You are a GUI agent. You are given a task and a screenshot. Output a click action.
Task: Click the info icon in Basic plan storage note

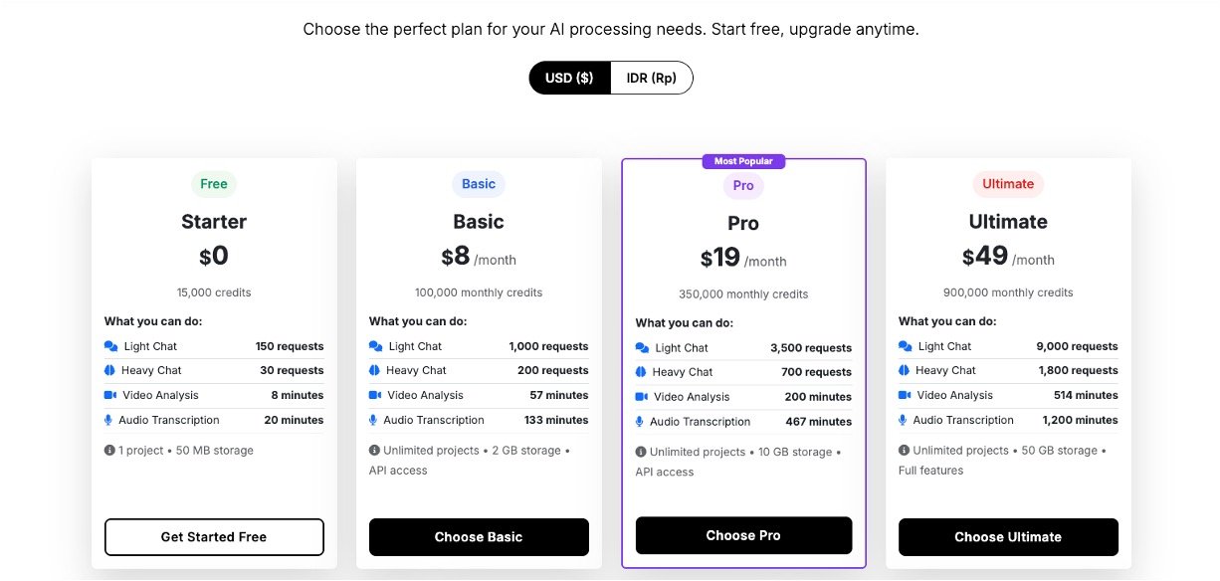(374, 450)
